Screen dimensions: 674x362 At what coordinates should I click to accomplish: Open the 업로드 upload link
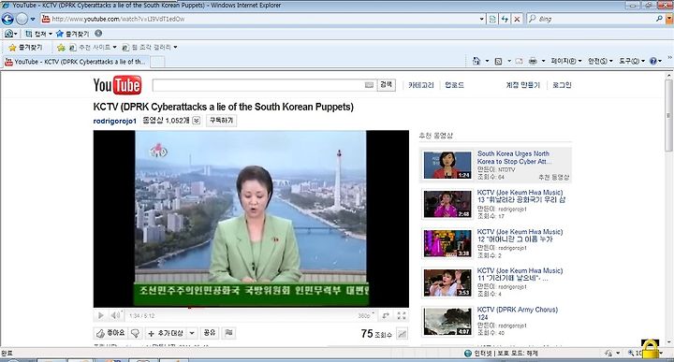pos(454,85)
